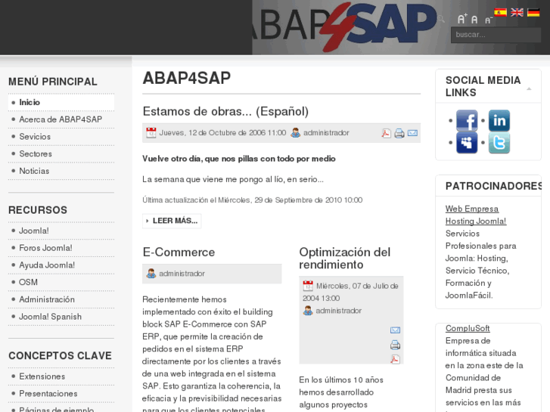Click the ABAP4SAP page heading

[x=187, y=78]
